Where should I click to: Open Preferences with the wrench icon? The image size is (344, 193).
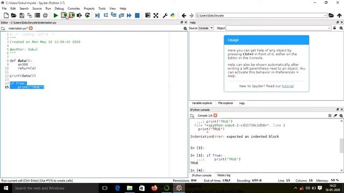[165, 16]
